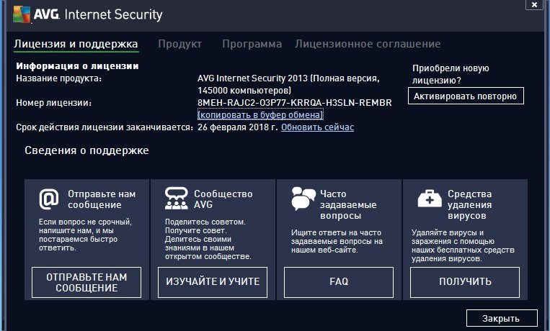Select the Лицензионное соглашение tab
The width and height of the screenshot is (550, 331).
click(367, 44)
